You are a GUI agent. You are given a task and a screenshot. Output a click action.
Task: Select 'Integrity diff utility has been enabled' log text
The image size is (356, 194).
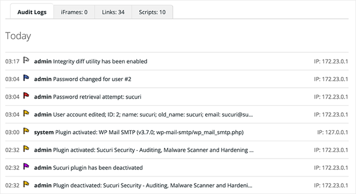[100, 62]
